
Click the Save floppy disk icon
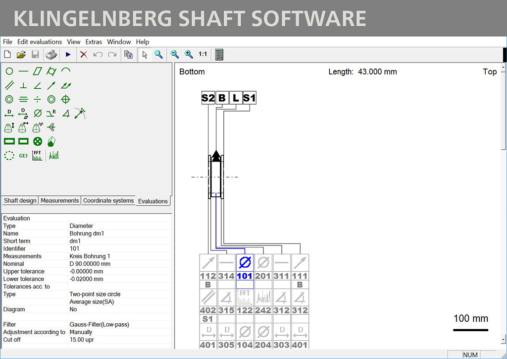(35, 55)
